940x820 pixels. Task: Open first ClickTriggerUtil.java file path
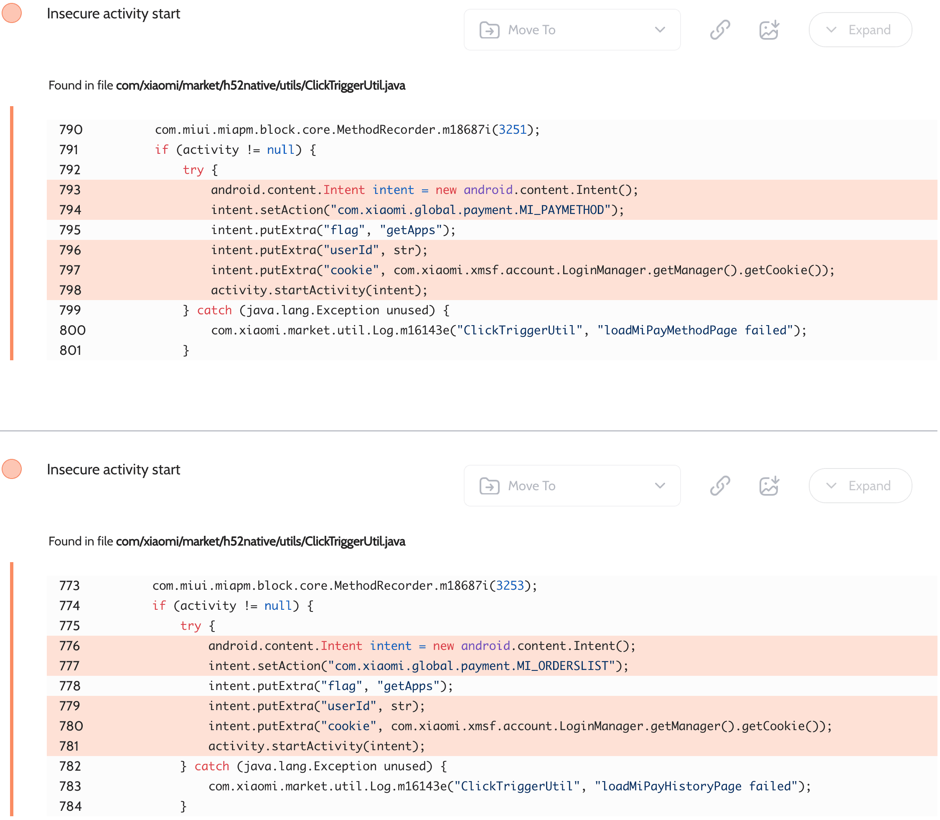coord(260,86)
